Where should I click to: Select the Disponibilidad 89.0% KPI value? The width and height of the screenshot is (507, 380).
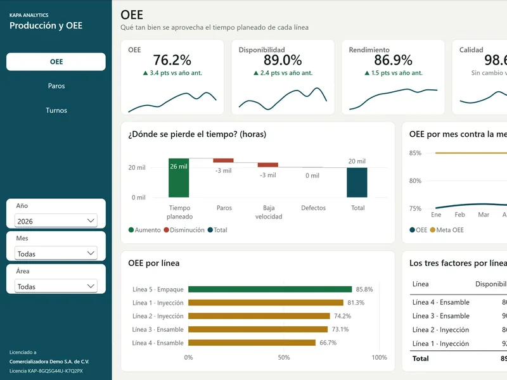click(x=283, y=60)
